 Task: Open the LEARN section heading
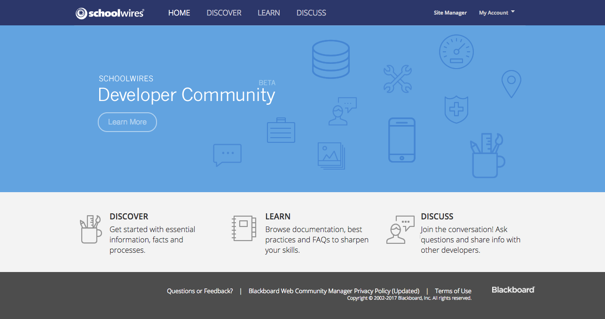pyautogui.click(x=278, y=217)
